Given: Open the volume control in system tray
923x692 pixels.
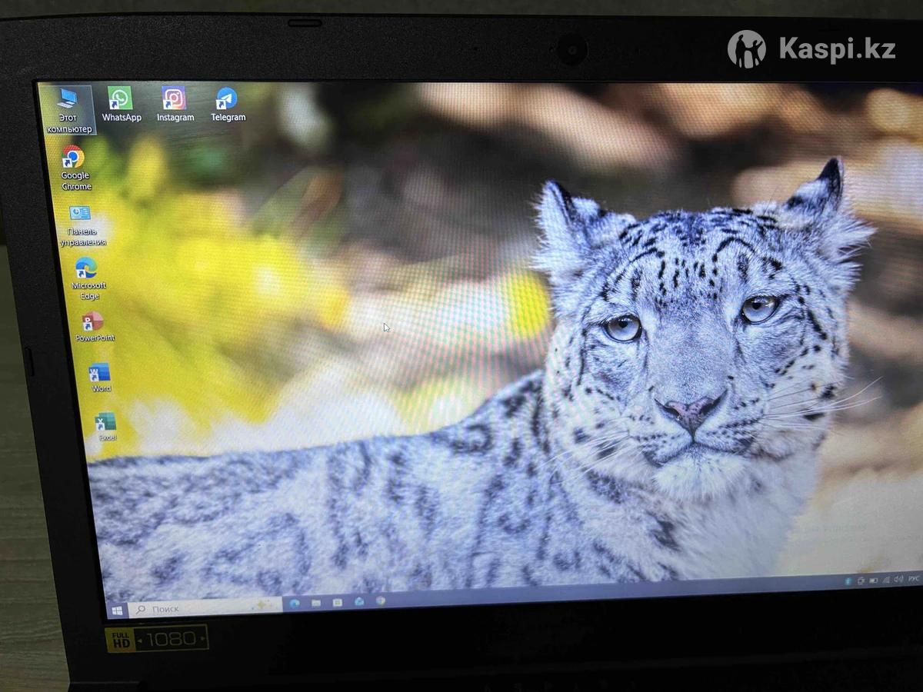Looking at the screenshot, I should click(x=898, y=579).
